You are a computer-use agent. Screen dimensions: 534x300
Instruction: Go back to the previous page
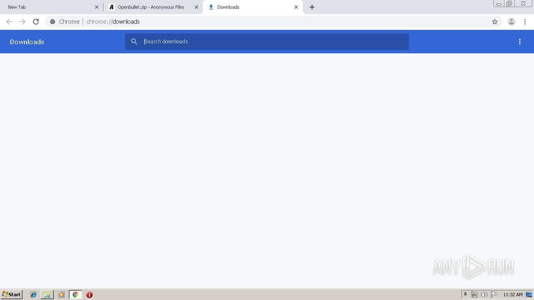9,22
